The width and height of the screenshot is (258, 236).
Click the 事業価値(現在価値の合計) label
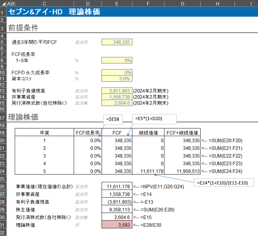tap(44, 187)
